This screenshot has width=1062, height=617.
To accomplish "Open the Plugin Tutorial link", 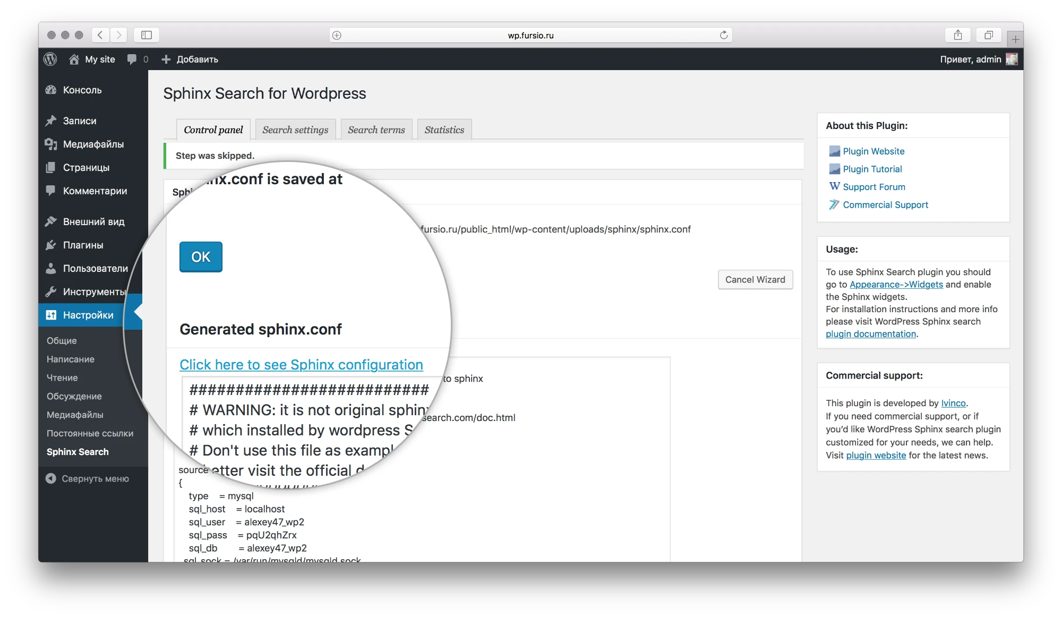I will click(872, 169).
